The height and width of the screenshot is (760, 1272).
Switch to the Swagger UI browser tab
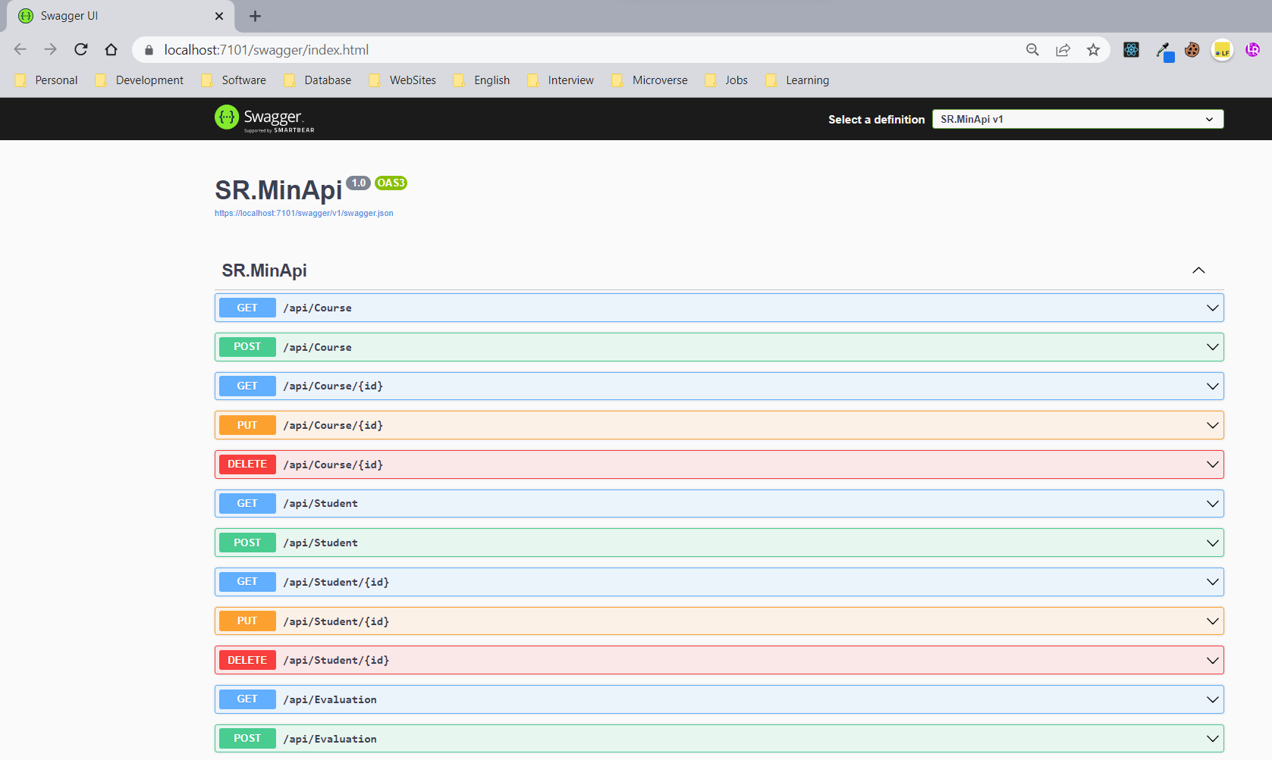tap(91, 15)
